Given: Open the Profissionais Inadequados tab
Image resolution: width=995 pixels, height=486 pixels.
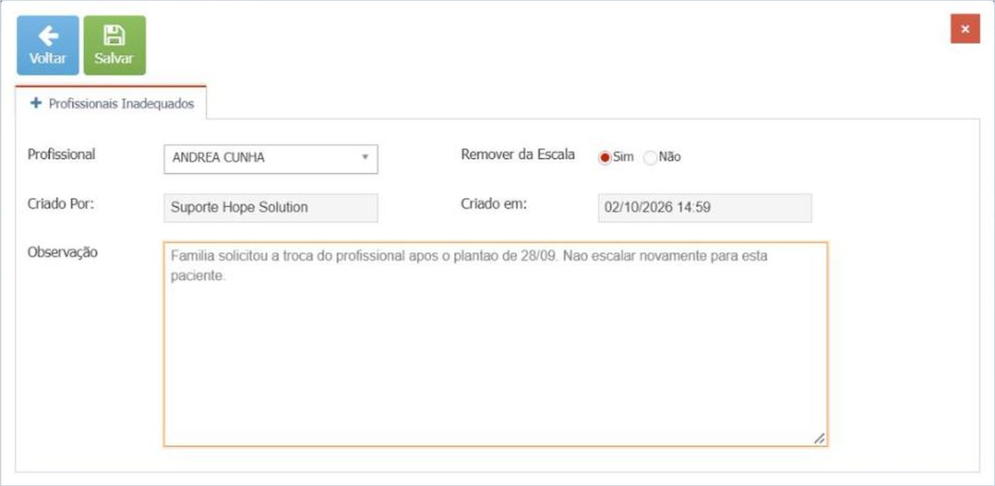Looking at the screenshot, I should tap(111, 104).
